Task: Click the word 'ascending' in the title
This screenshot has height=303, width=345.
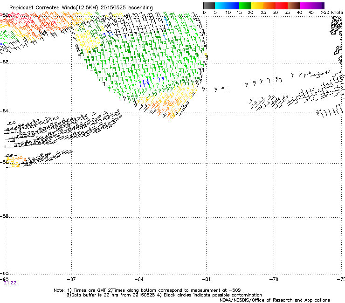Action: (x=140, y=8)
